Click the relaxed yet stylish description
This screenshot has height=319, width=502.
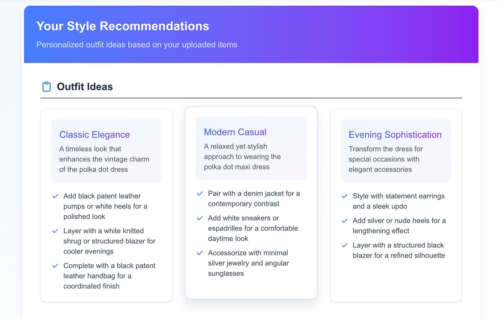pyautogui.click(x=242, y=157)
